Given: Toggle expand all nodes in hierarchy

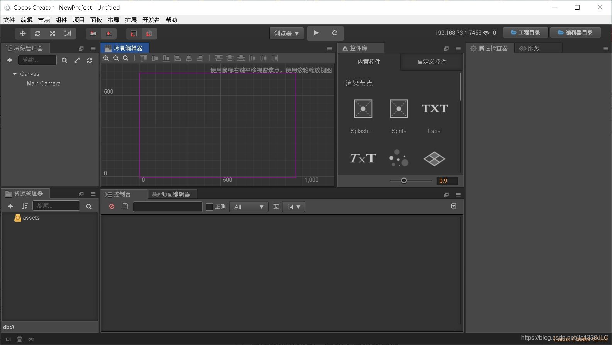Looking at the screenshot, I should [x=77, y=60].
